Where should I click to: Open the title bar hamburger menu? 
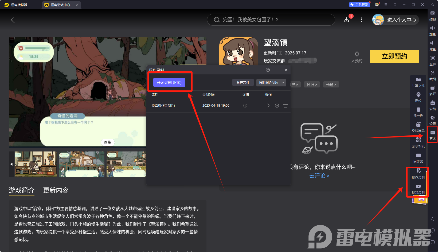[x=386, y=5]
